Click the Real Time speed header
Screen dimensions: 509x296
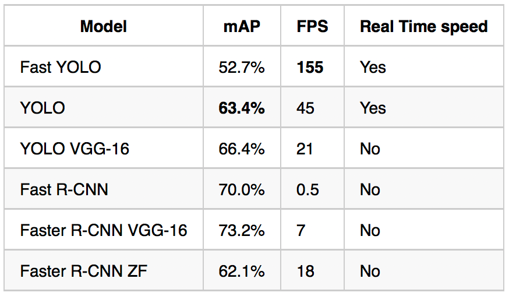pos(423,26)
